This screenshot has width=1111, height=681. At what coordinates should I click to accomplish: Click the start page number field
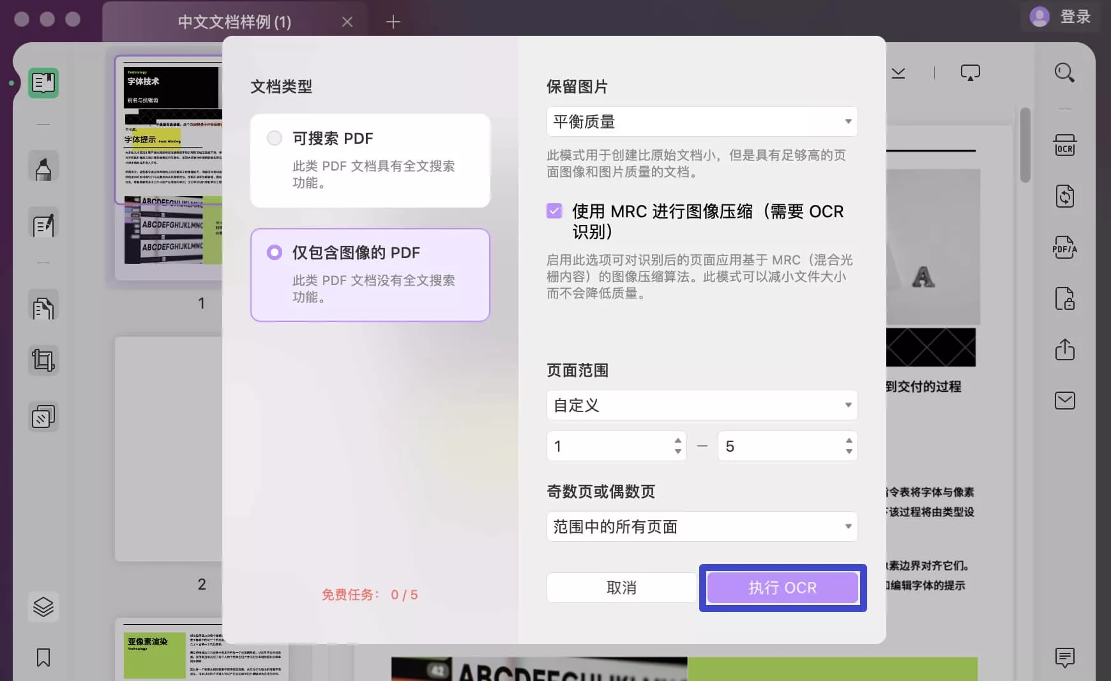(x=610, y=446)
